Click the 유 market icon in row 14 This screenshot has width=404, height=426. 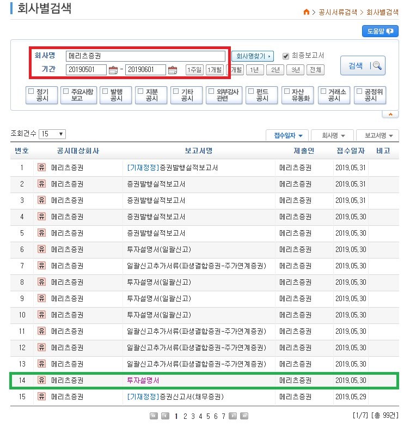(41, 380)
